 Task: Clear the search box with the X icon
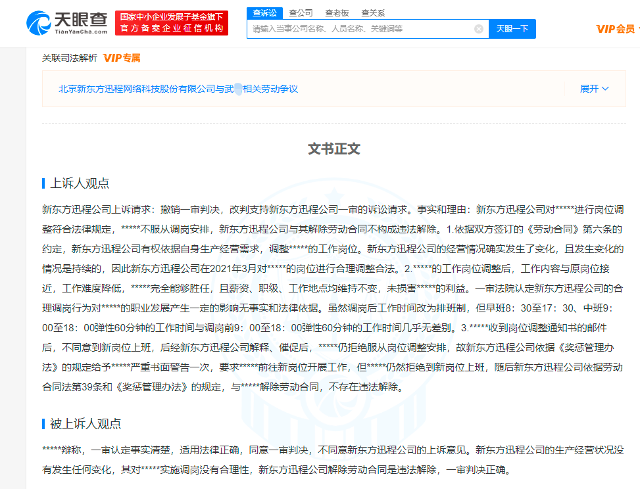pos(479,29)
